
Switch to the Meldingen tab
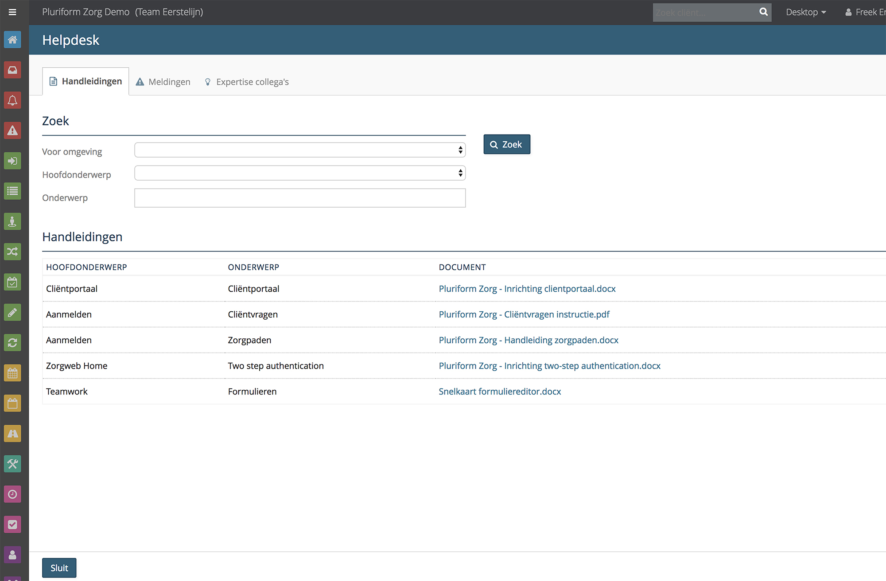pyautogui.click(x=163, y=82)
